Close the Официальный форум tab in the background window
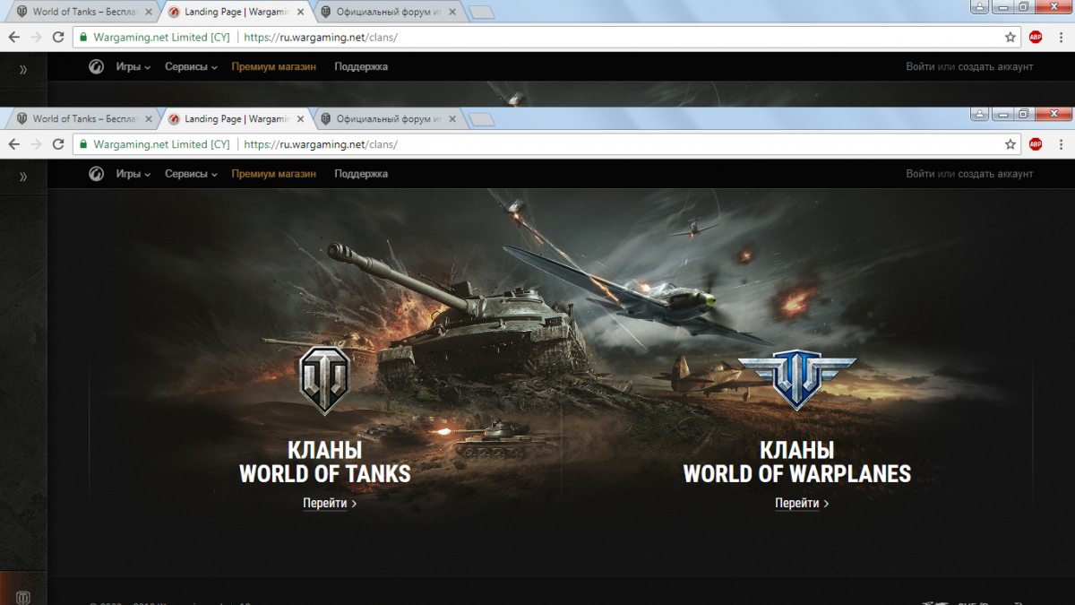The height and width of the screenshot is (605, 1075). [x=452, y=12]
